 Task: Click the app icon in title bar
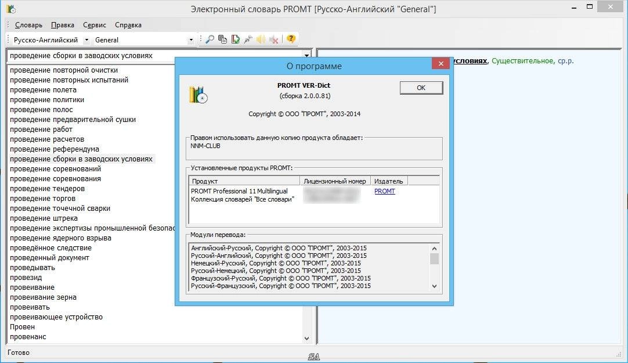point(11,8)
